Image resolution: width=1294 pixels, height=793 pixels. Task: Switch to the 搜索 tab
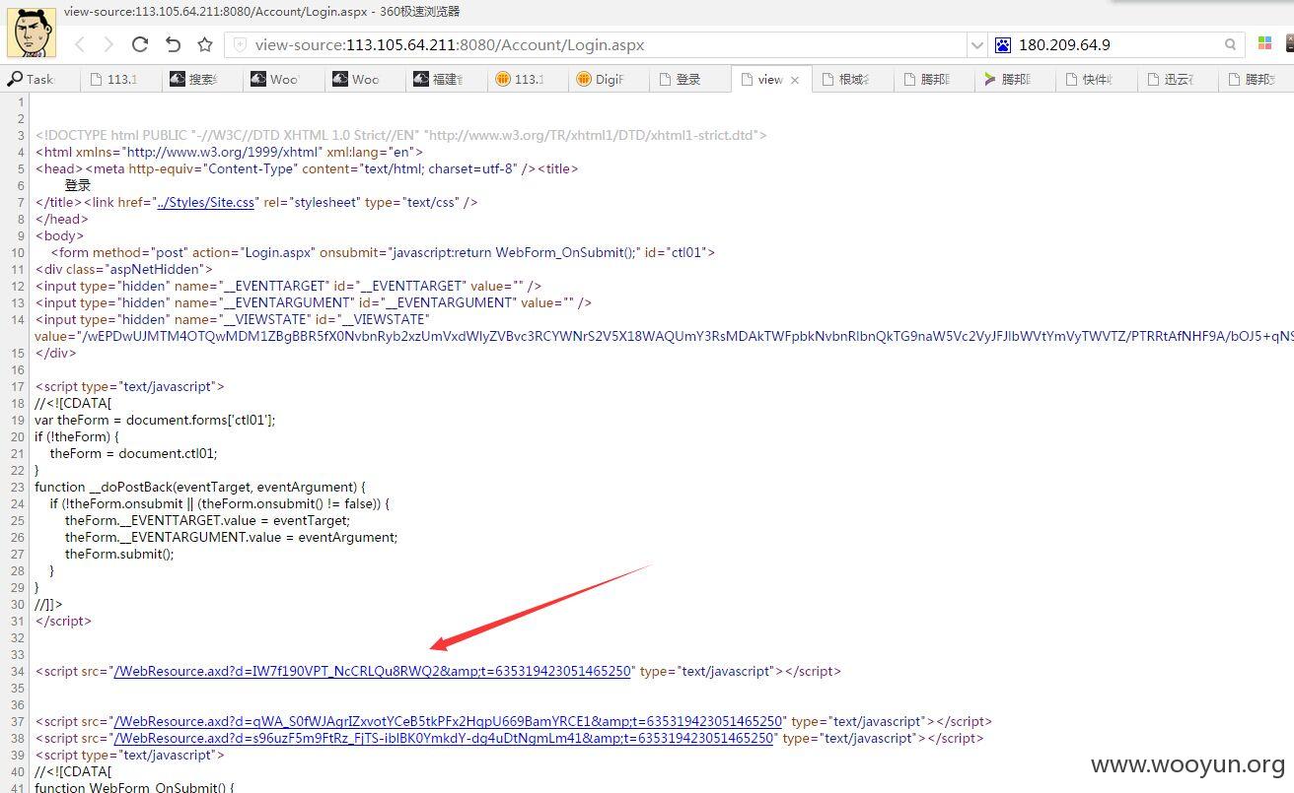[x=201, y=79]
